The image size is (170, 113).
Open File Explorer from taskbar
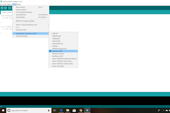pyautogui.click(x=68, y=110)
